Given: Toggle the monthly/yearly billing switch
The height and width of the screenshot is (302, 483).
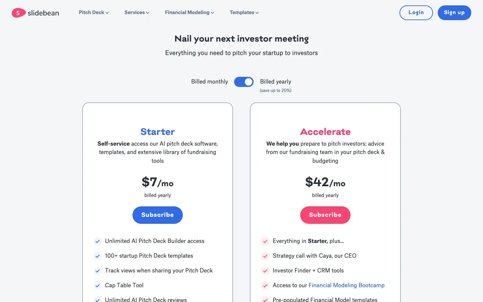Looking at the screenshot, I should point(244,82).
